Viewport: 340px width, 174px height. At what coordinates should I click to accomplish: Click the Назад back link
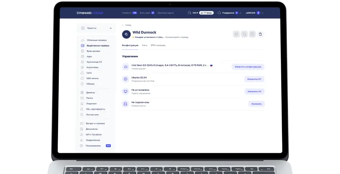point(127,25)
